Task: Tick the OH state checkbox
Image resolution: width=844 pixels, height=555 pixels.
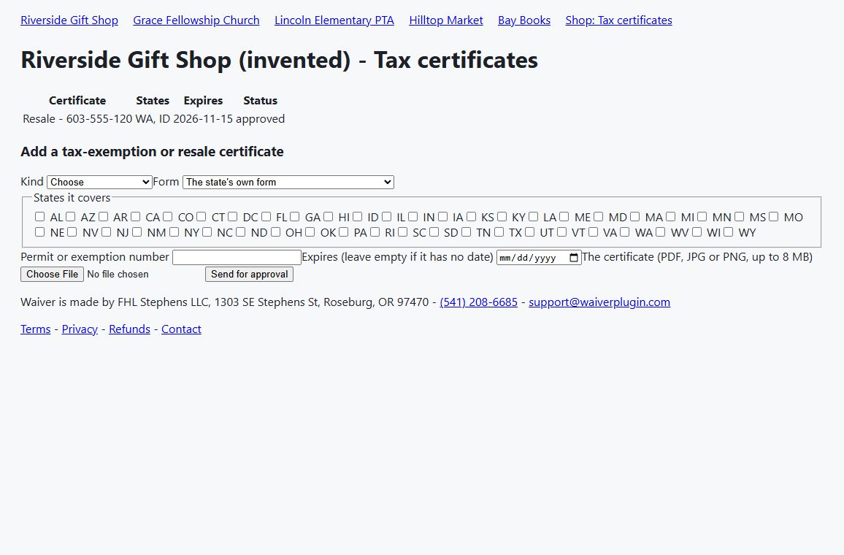Action: click(275, 232)
